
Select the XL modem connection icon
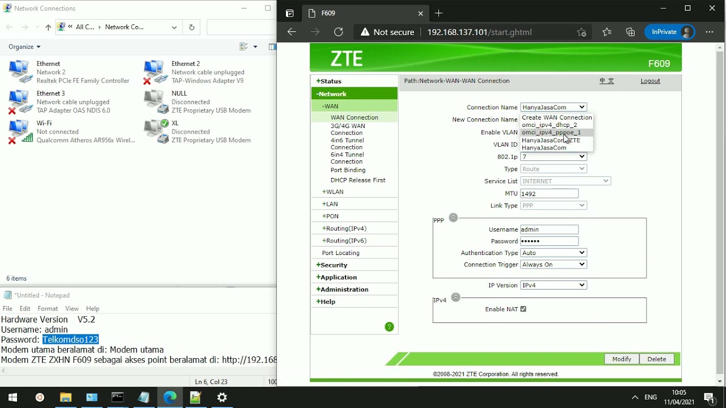155,131
